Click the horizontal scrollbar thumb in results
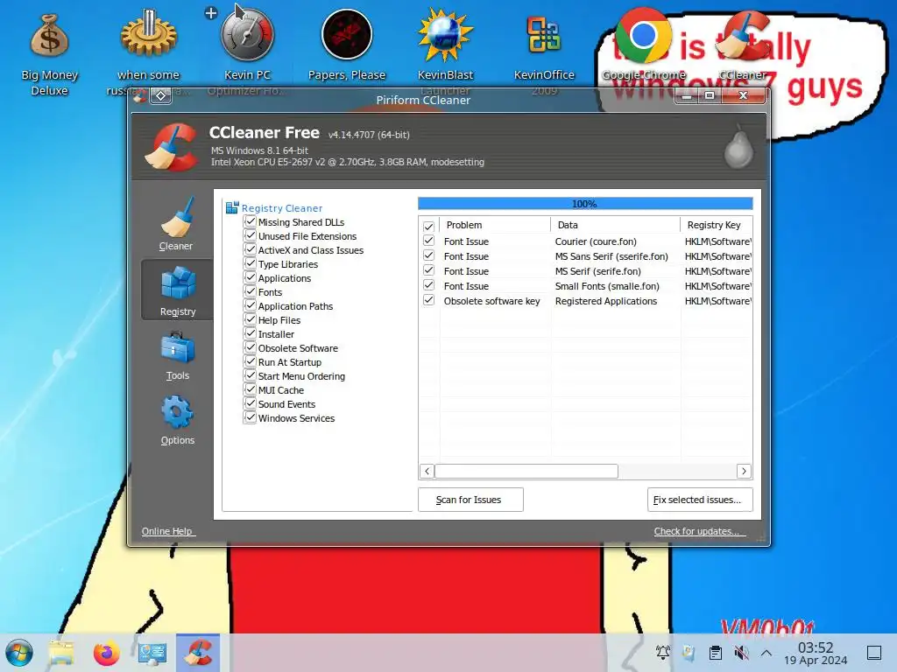897x672 pixels. pyautogui.click(x=526, y=472)
